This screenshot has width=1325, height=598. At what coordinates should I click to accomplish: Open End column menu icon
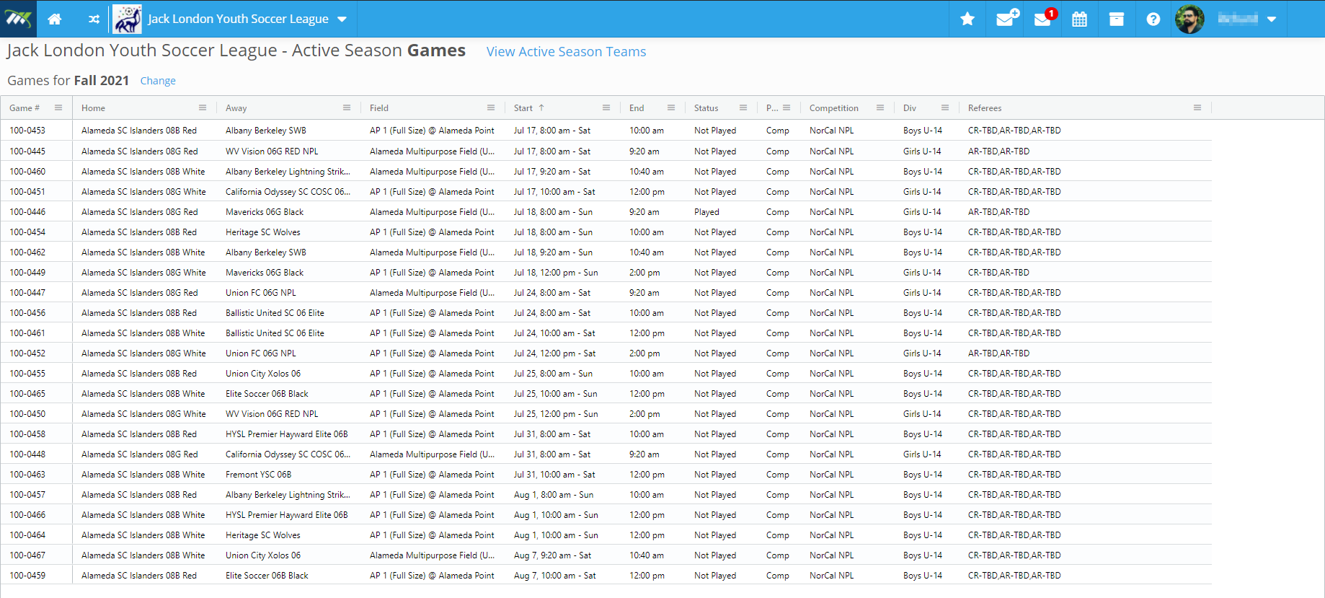(x=671, y=107)
